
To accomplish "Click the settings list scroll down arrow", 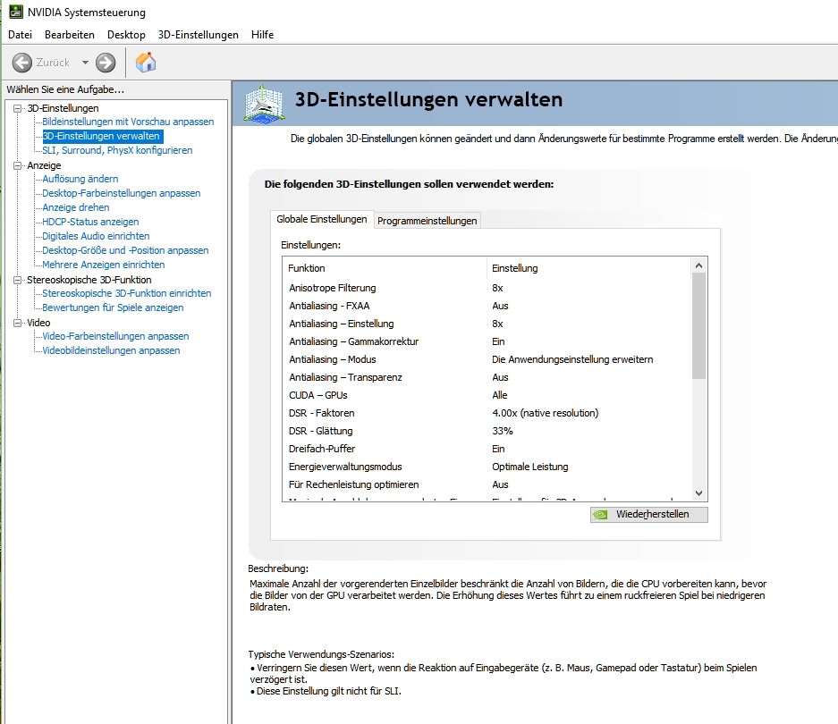I will (698, 493).
